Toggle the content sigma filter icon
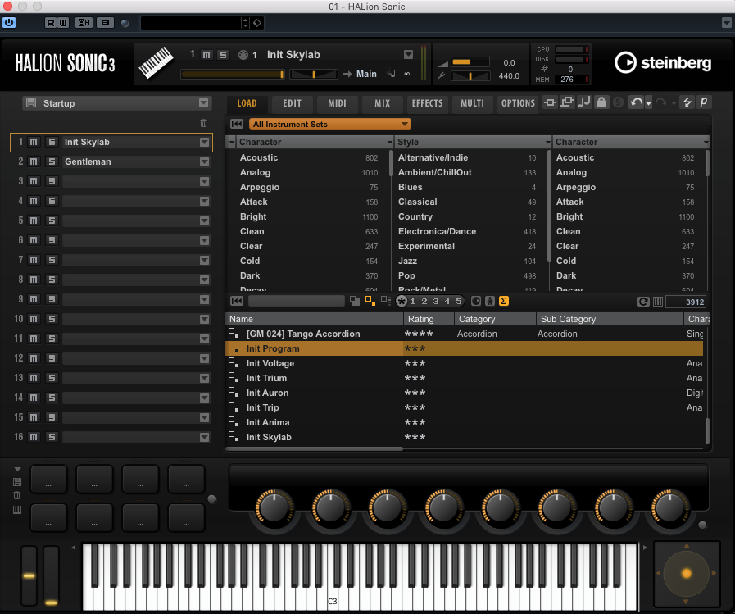Viewport: 735px width, 614px height. (x=504, y=301)
